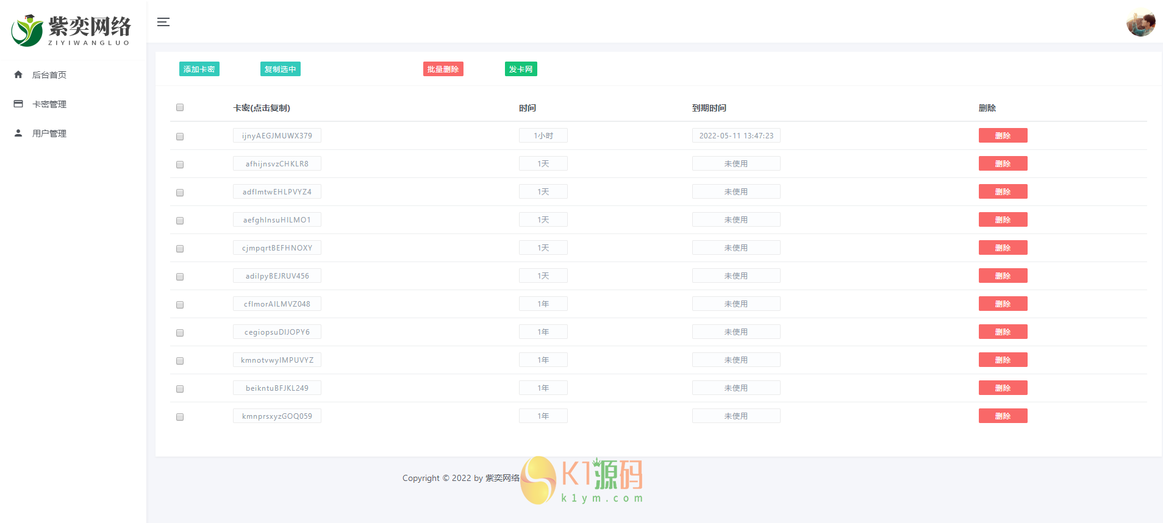This screenshot has height=523, width=1163.
Task: Click 删除 in the cjmpqrtBEFHNOXY row
Action: pyautogui.click(x=1003, y=247)
